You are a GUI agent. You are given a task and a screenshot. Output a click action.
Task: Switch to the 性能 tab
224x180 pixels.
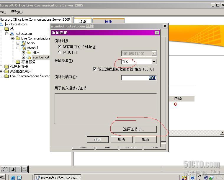pos(109,21)
